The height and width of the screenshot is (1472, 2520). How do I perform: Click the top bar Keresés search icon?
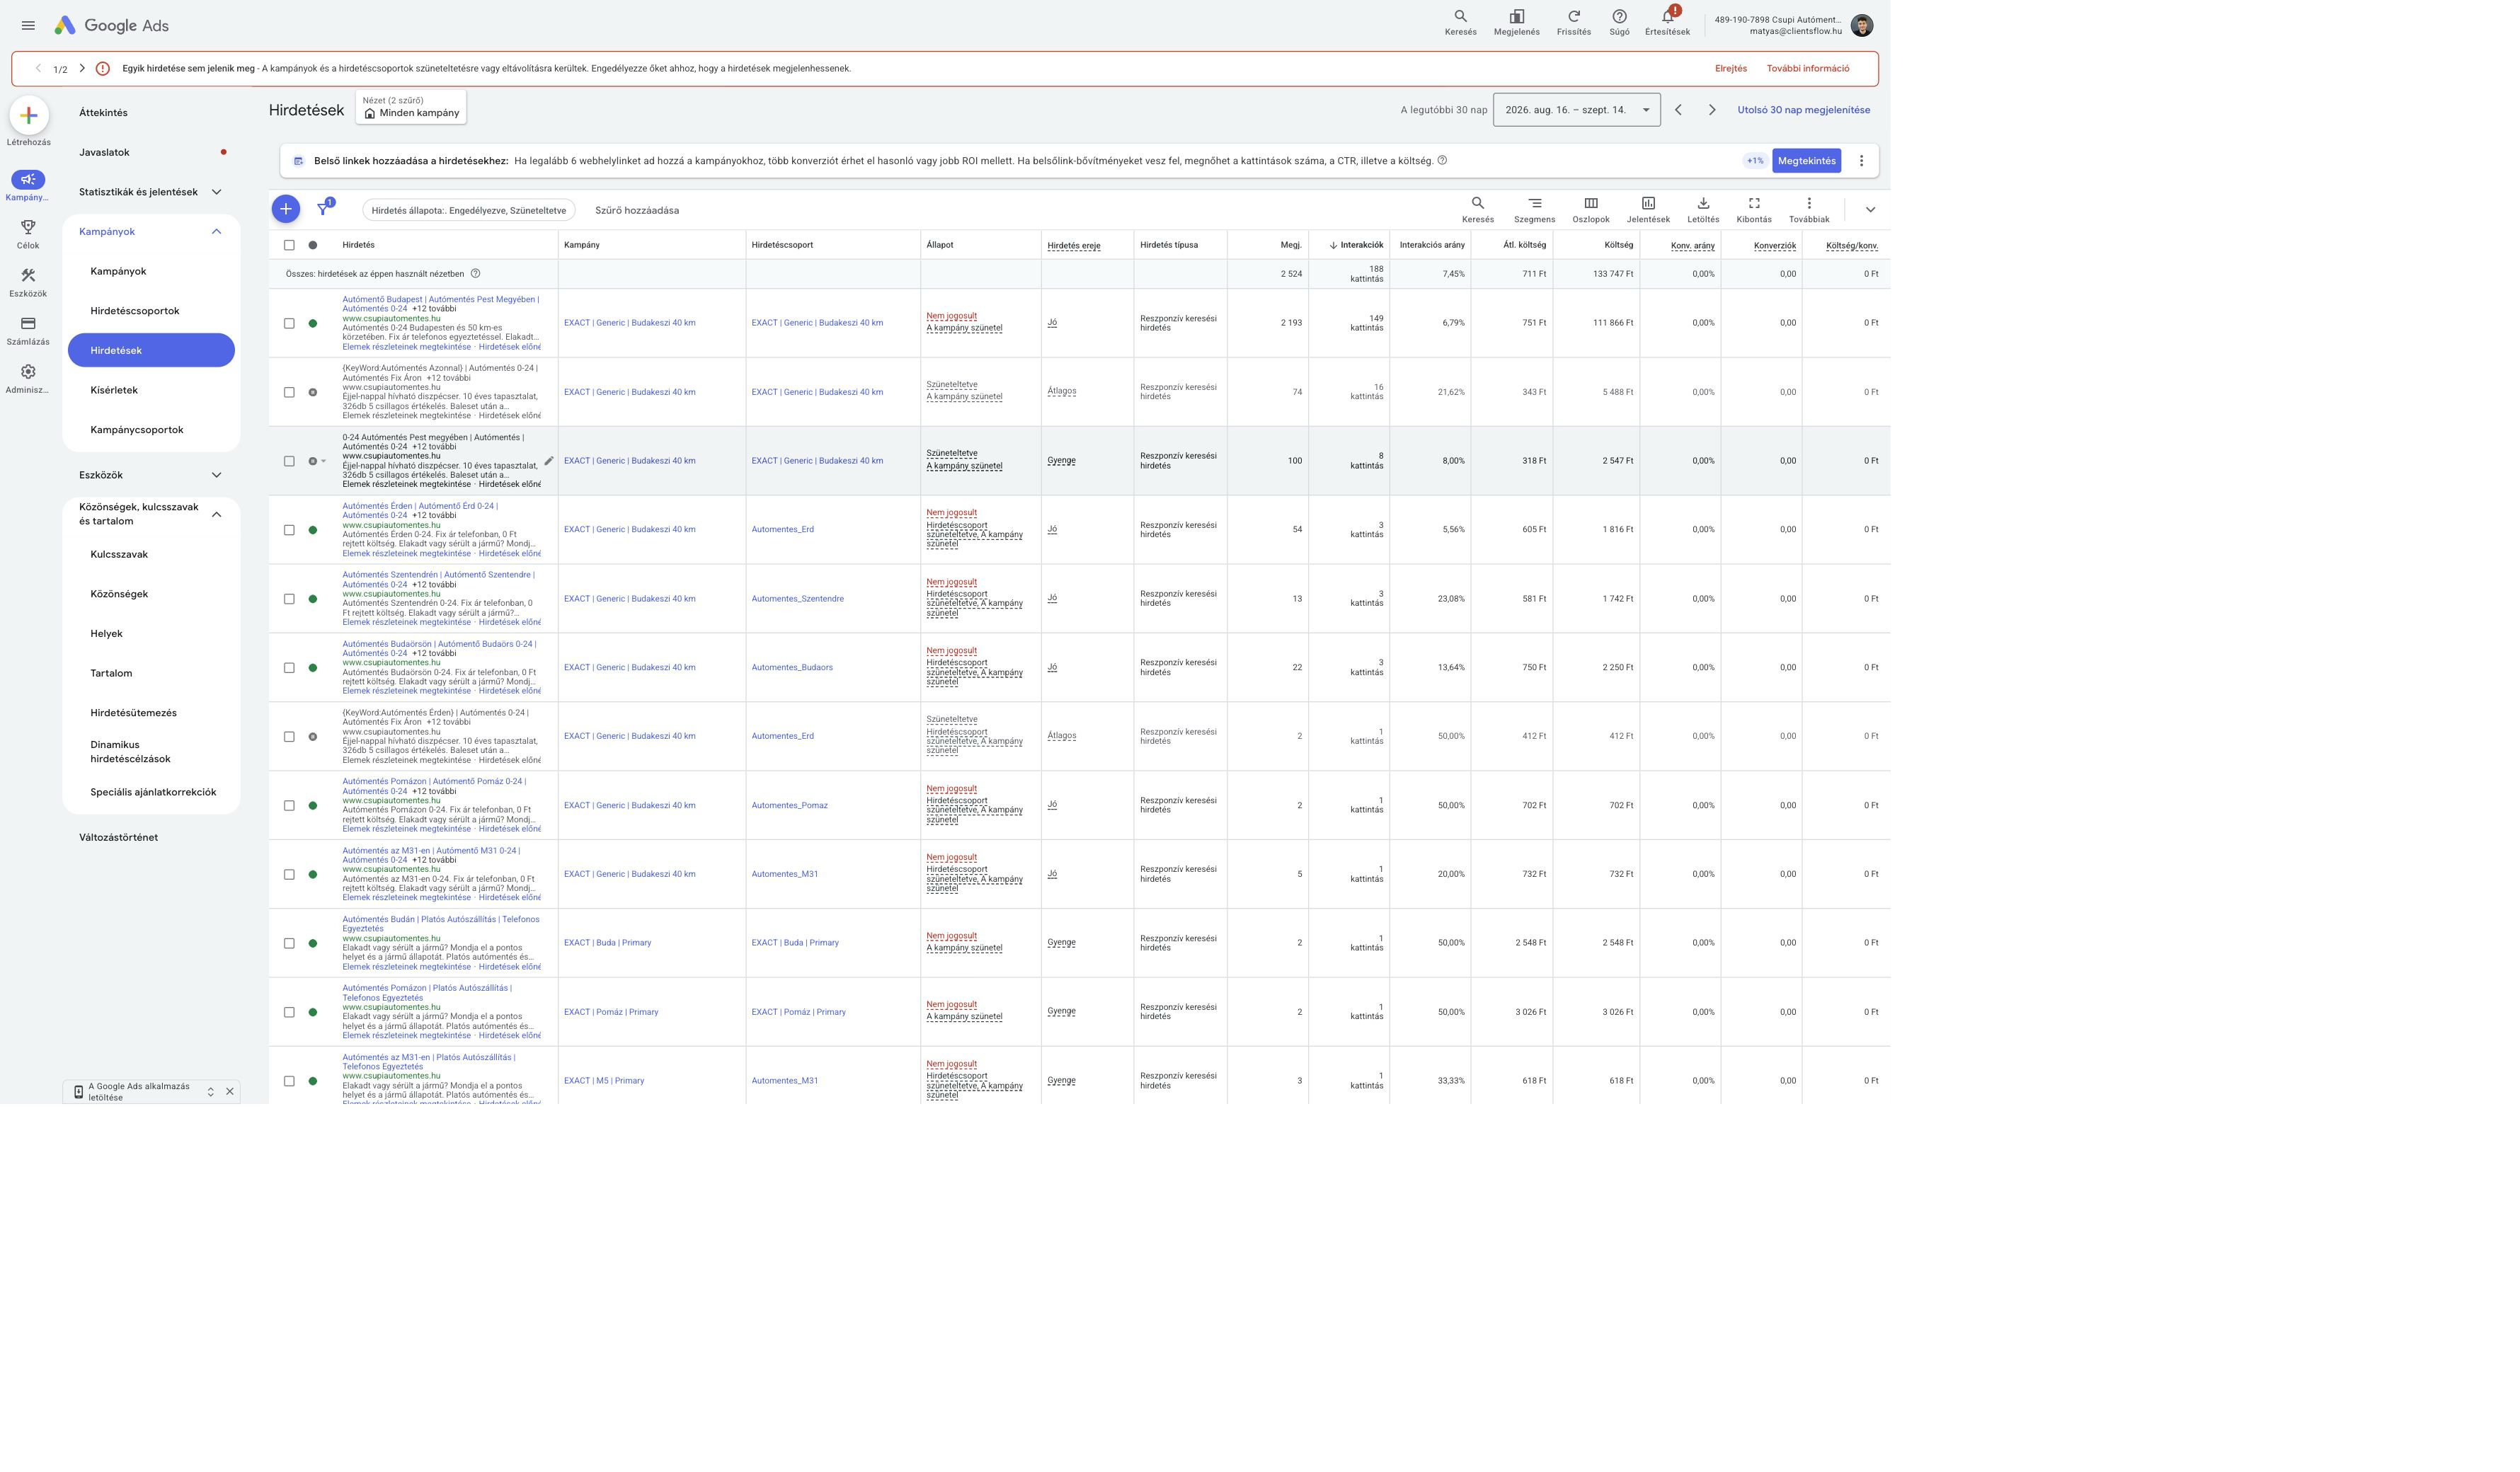click(x=1460, y=17)
